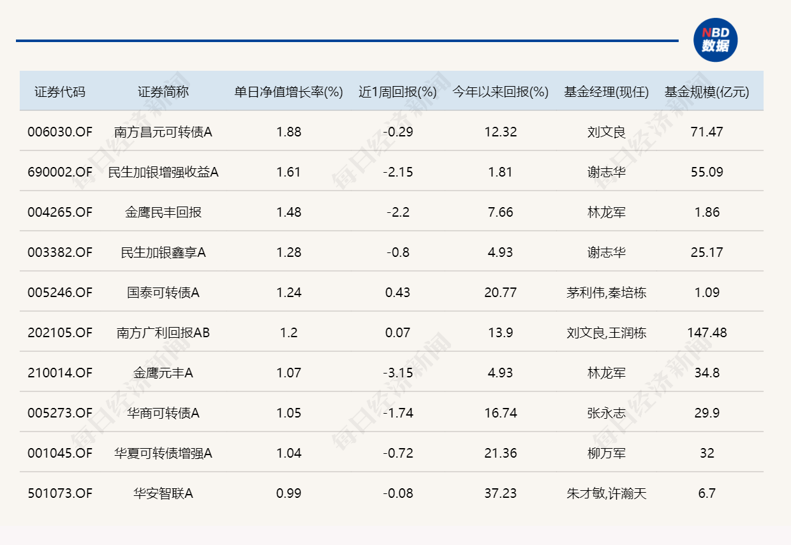Select the 基金经理(现任) column header

pos(607,92)
